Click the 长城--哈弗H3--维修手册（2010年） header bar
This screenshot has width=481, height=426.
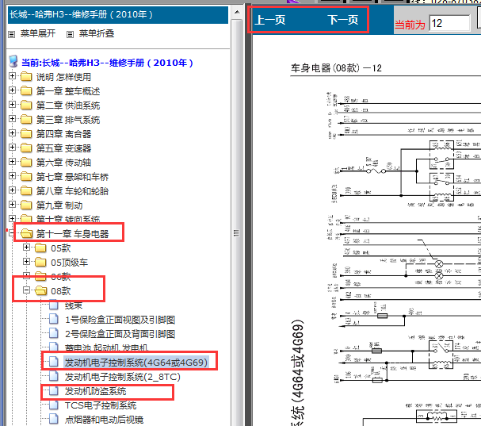(118, 15)
